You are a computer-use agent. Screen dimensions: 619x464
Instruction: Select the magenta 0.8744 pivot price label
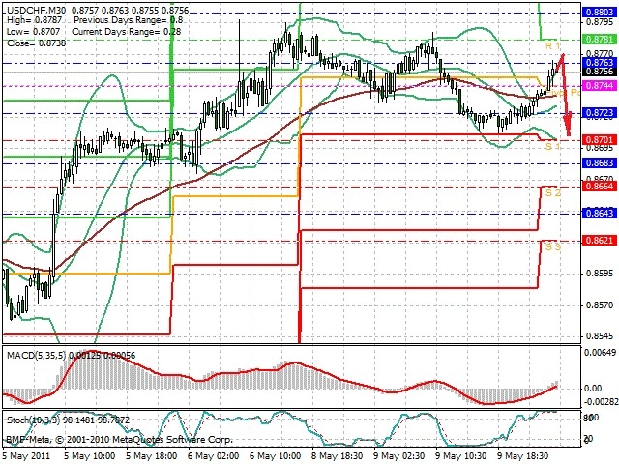coord(600,86)
